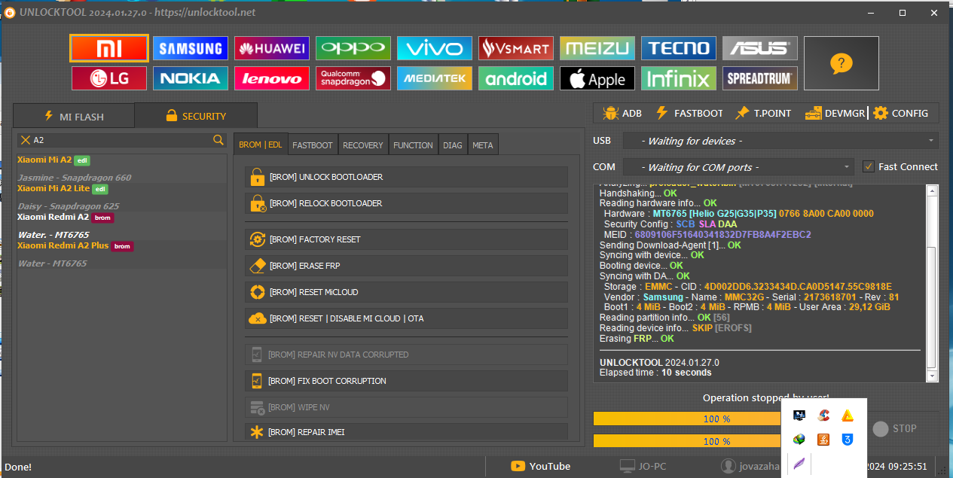The image size is (953, 478).
Task: Select the Infinix brand tile
Action: coord(679,78)
